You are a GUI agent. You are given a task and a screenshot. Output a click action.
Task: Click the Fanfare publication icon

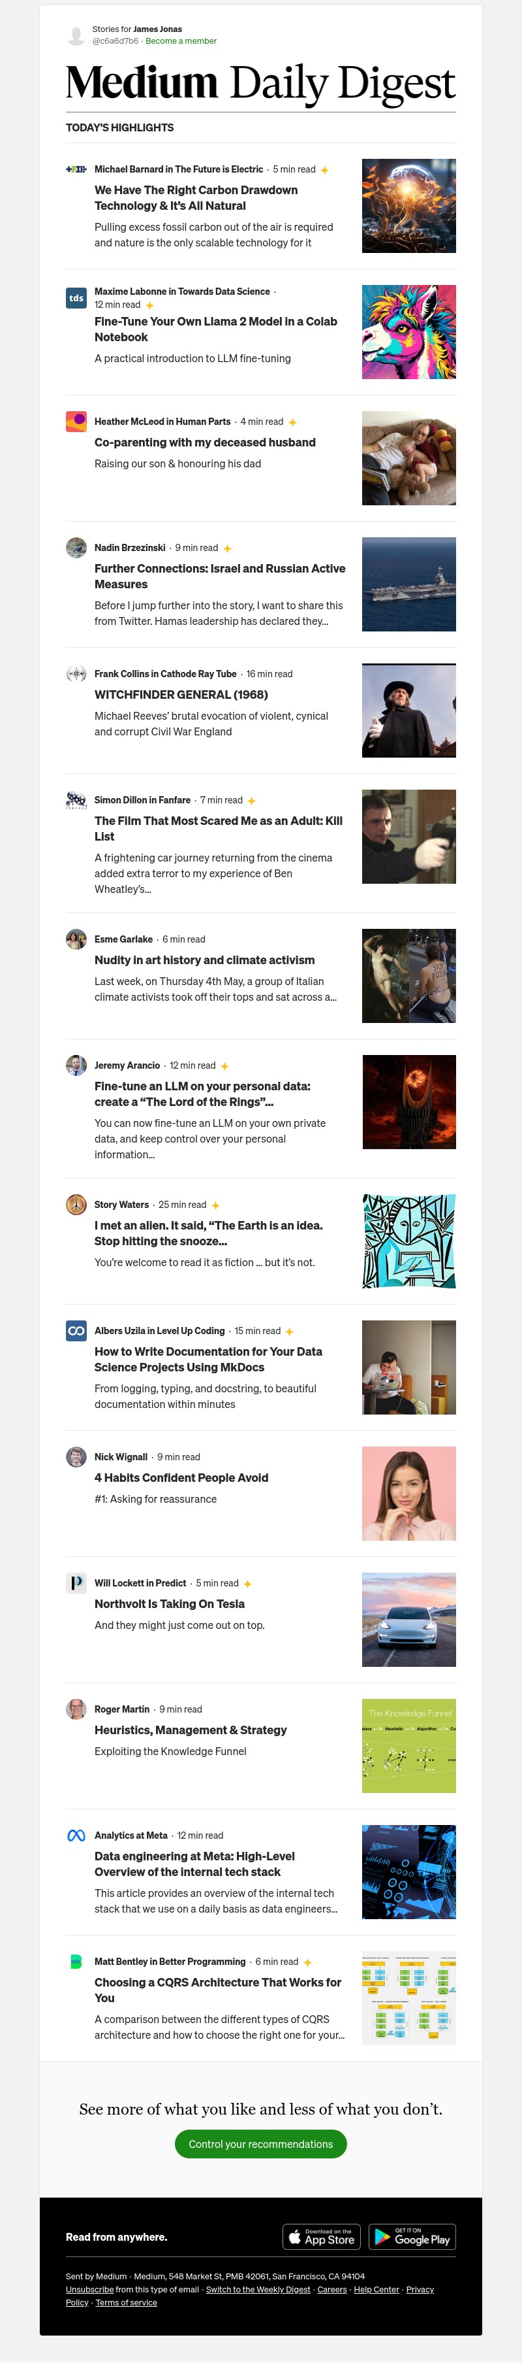(x=76, y=800)
